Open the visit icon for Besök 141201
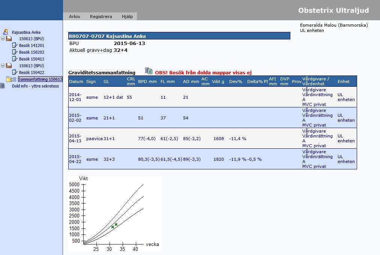 15,45
